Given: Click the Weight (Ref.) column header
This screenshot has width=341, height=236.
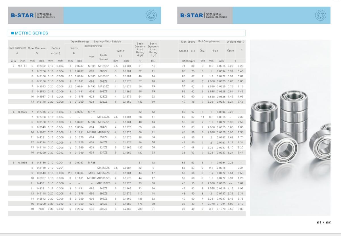Looking at the screenshot, I should click(x=235, y=42).
